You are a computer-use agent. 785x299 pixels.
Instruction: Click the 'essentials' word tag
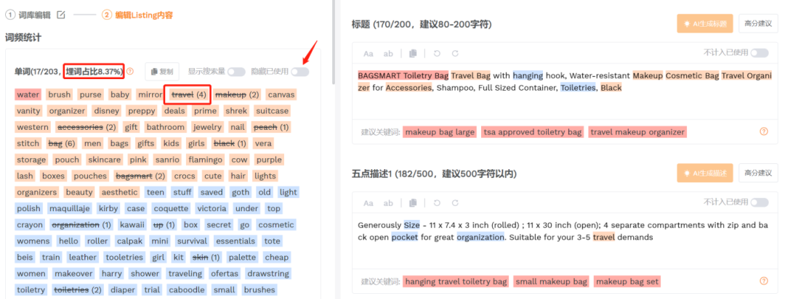tap(235, 241)
